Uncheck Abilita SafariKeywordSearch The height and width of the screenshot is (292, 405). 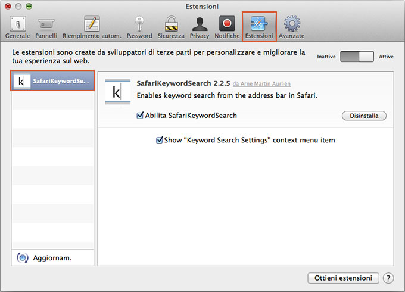point(140,115)
